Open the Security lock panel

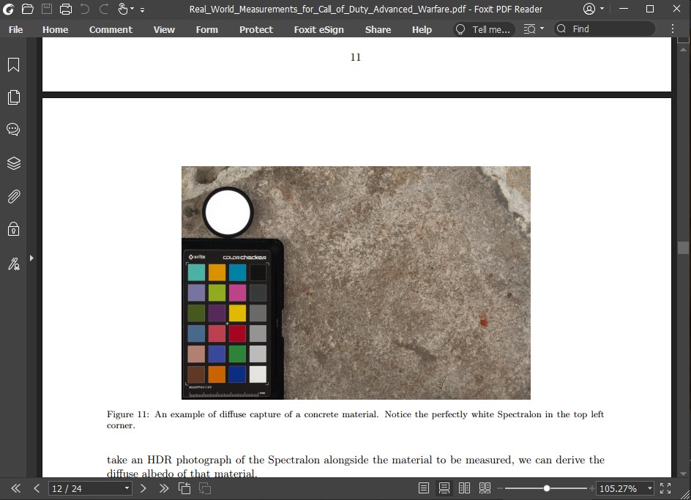point(13,229)
